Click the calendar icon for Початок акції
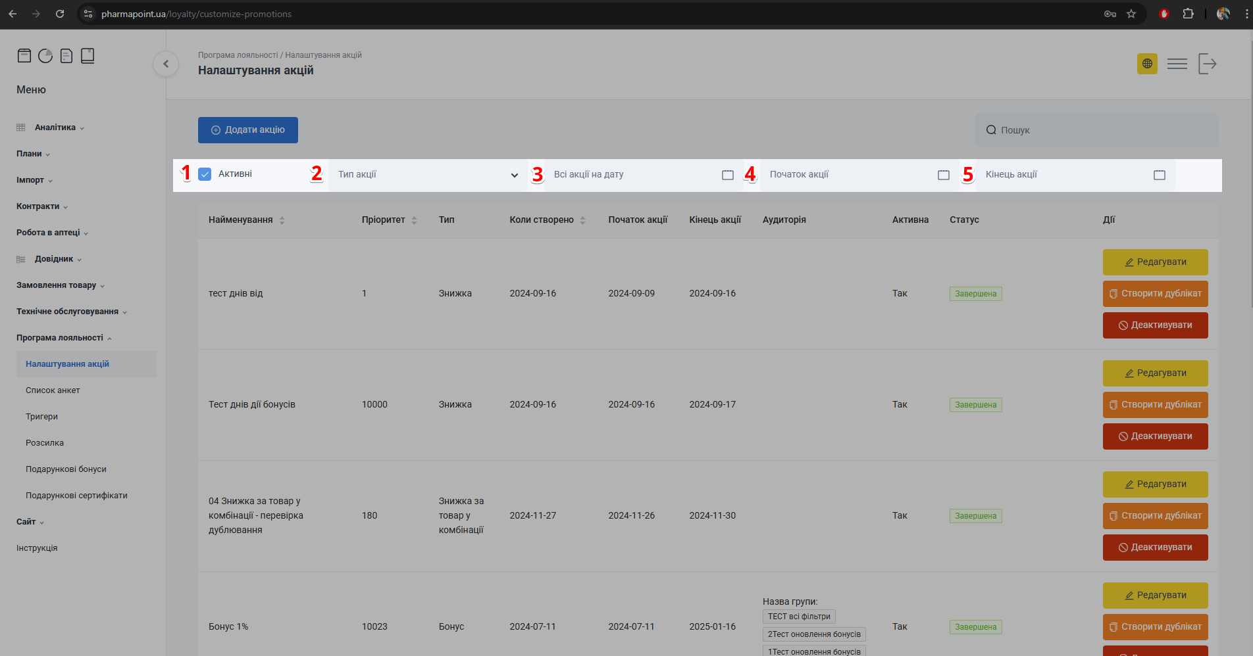 point(943,175)
